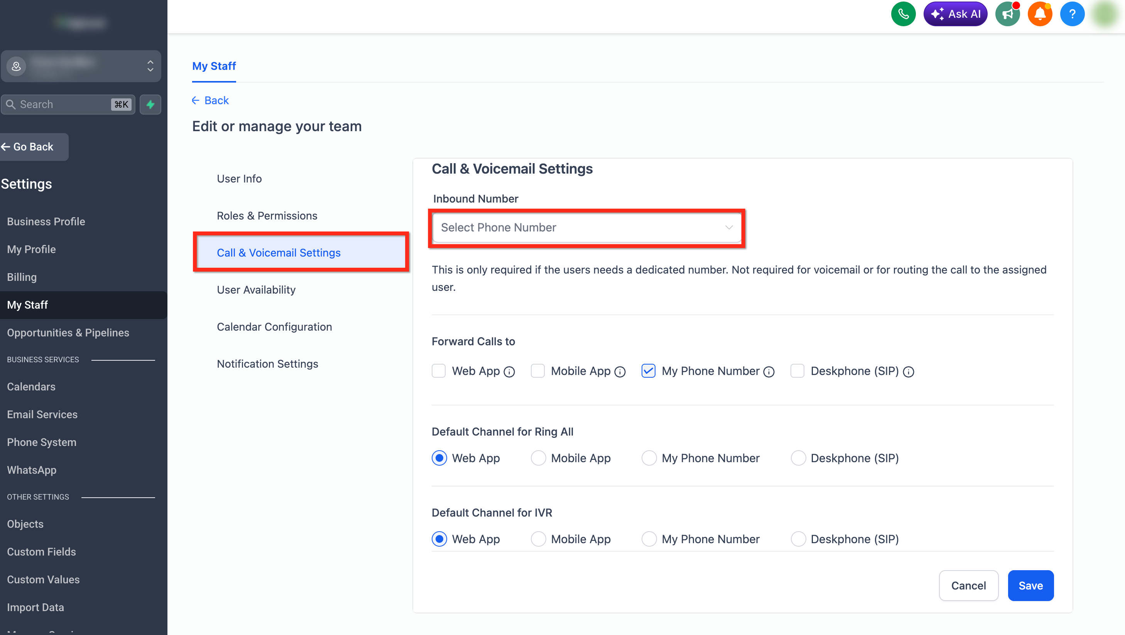
Task: Open Calendar Configuration section
Action: (x=274, y=327)
